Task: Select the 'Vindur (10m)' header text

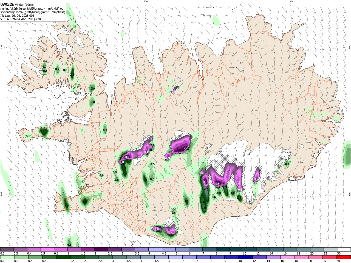Action: pos(24,4)
